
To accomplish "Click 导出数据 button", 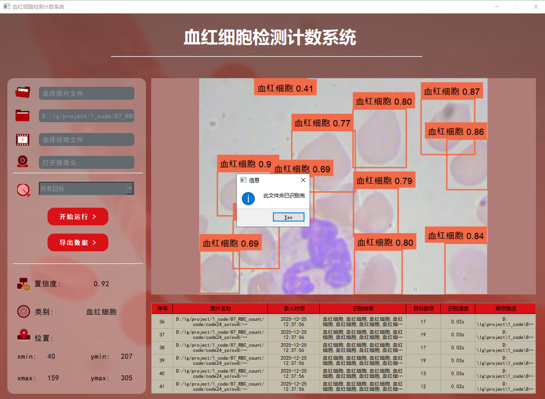I will [78, 242].
